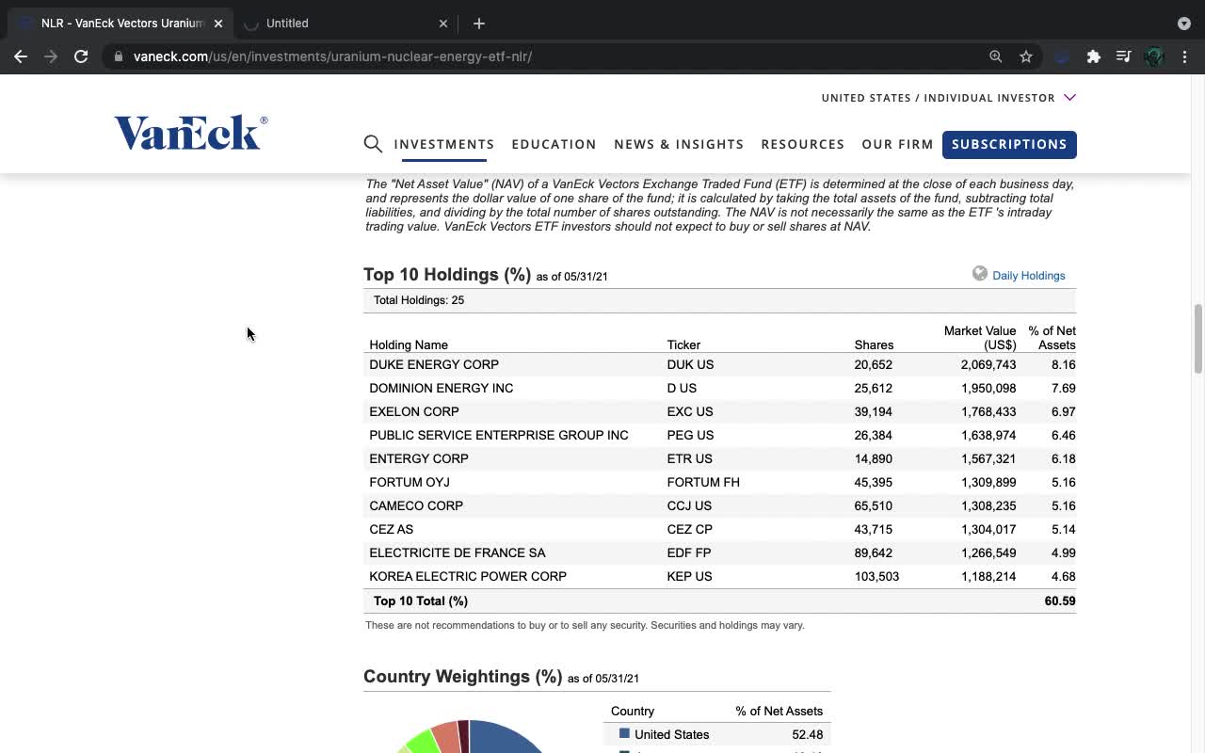Click the Daily Holdings globe icon
The image size is (1205, 753).
pyautogui.click(x=980, y=274)
